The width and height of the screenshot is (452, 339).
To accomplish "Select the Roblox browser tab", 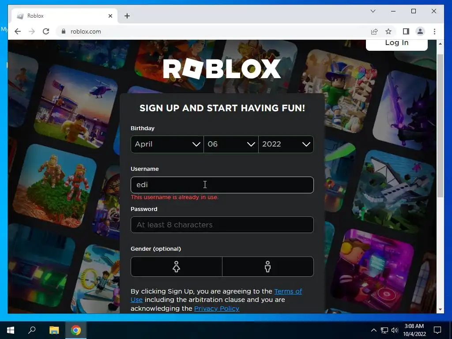I will (64, 16).
